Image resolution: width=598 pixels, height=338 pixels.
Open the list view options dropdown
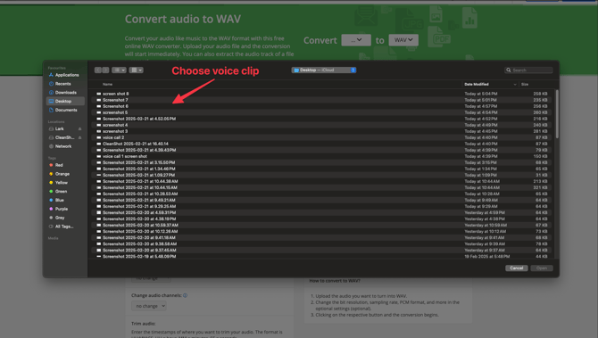(x=119, y=70)
